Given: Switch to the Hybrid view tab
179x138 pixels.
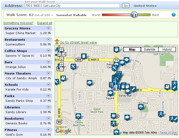Looking at the screenshot, I should point(167,50).
